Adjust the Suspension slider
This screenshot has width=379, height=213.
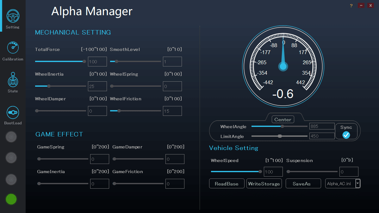pos(312,172)
